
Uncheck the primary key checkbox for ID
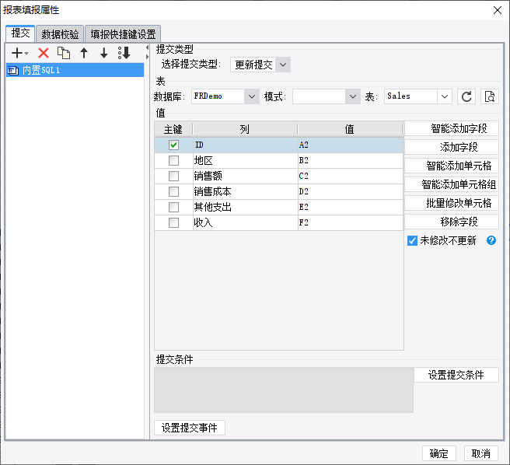click(173, 145)
